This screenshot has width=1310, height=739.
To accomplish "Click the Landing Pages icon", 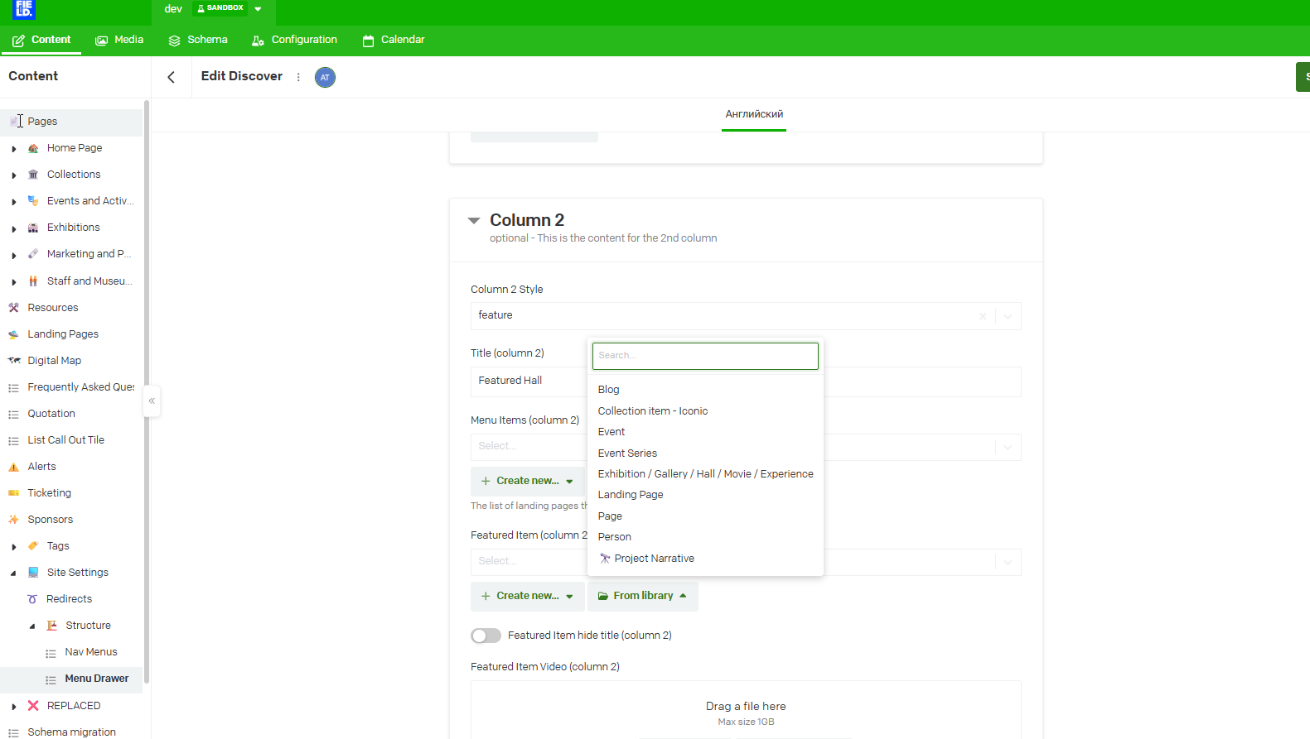I will (x=13, y=334).
